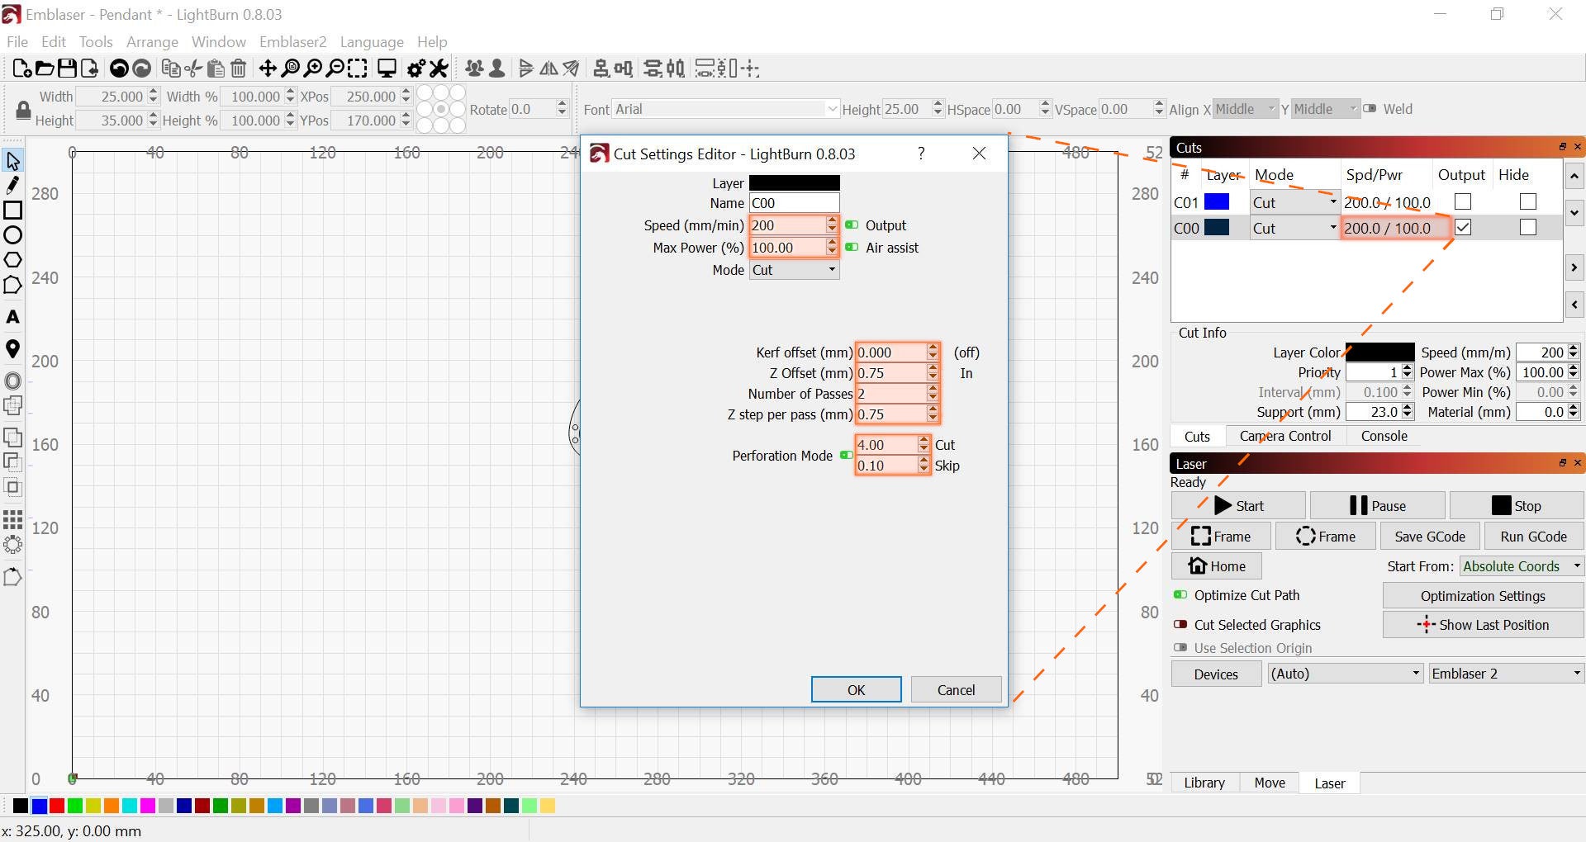Select the Rectangle drawing tool

pyautogui.click(x=12, y=210)
